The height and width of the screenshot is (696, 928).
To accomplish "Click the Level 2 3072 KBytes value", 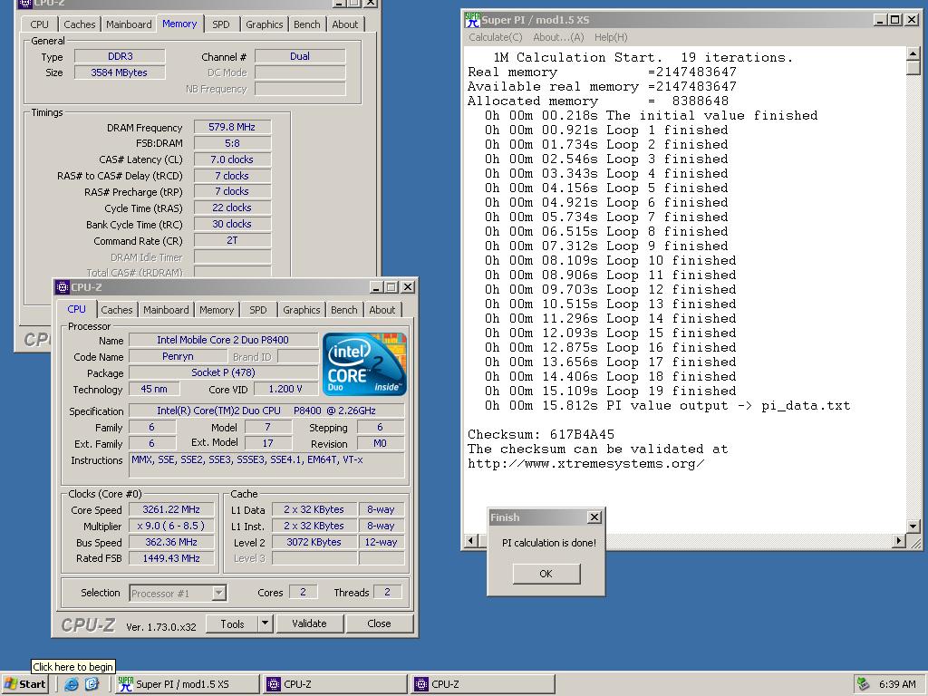I will (314, 542).
